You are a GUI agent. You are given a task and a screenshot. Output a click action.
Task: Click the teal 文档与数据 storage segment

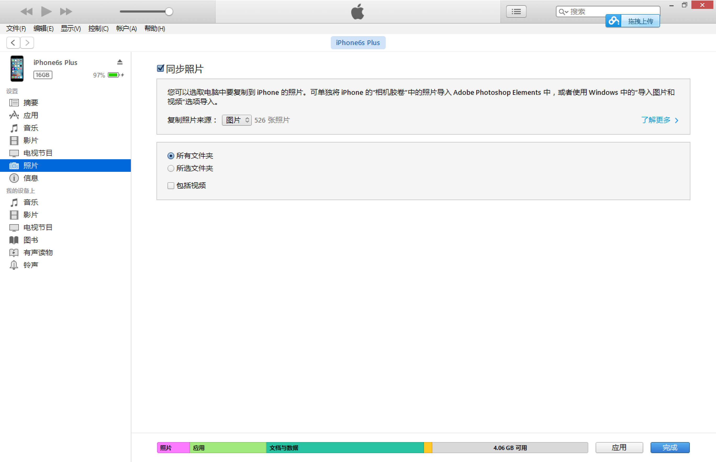(x=345, y=448)
